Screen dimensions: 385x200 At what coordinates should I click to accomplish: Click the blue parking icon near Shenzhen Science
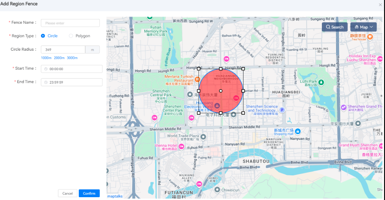[x=282, y=110]
